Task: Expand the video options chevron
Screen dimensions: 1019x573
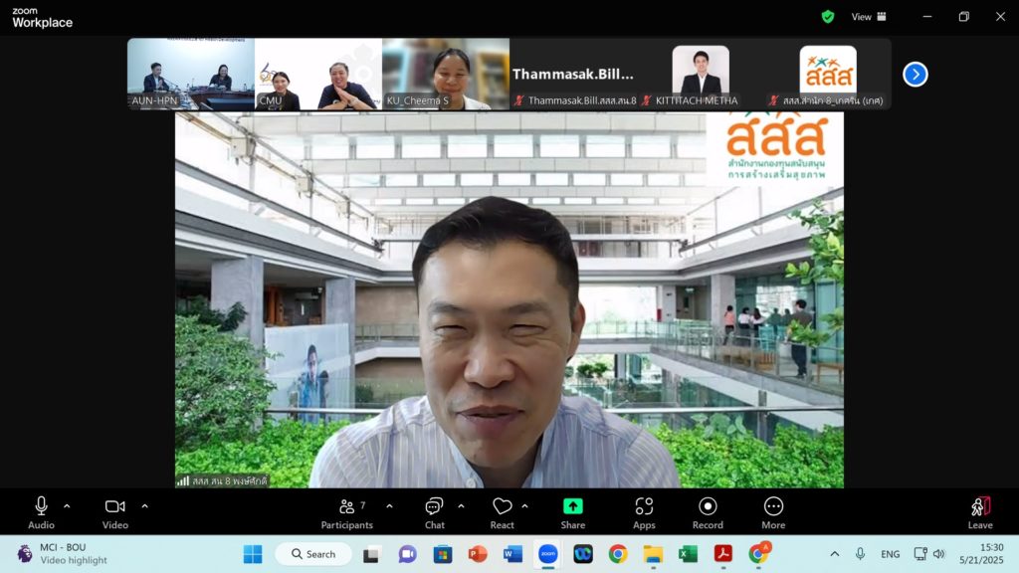Action: click(x=144, y=506)
